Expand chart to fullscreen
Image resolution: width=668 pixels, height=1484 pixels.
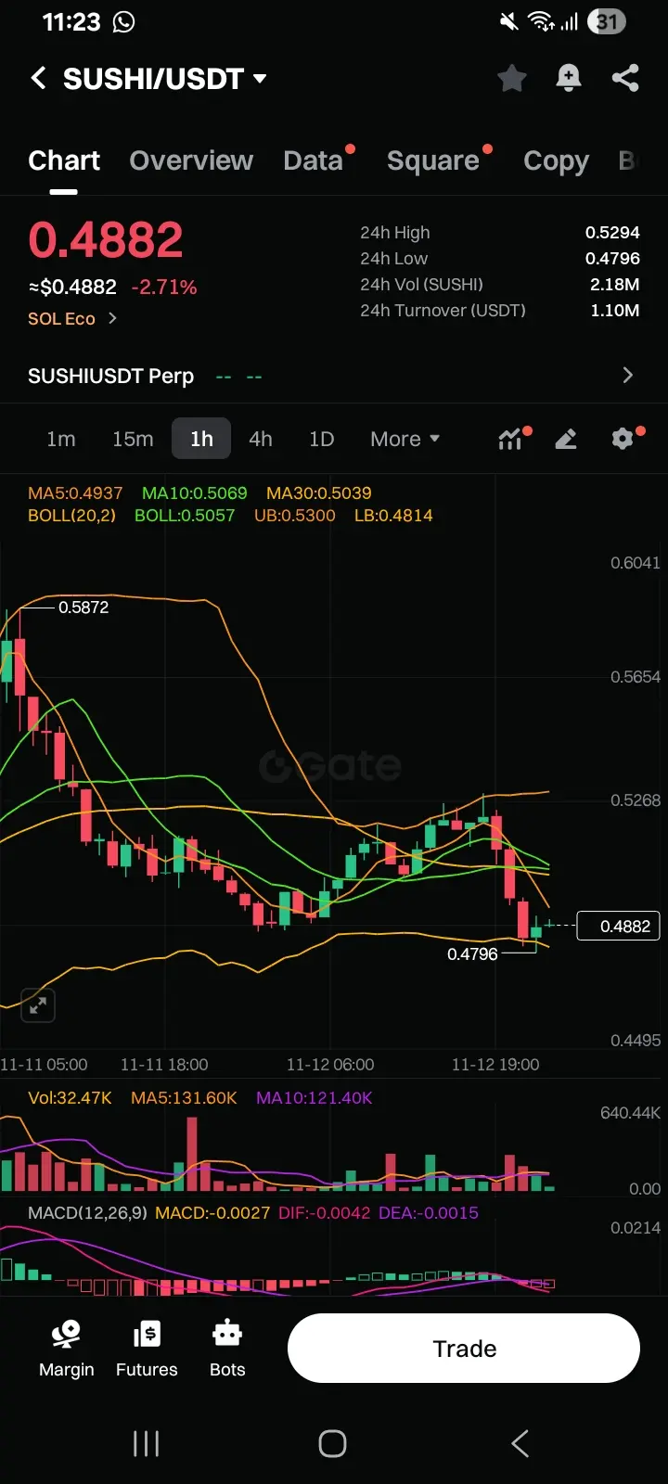pyautogui.click(x=38, y=1005)
